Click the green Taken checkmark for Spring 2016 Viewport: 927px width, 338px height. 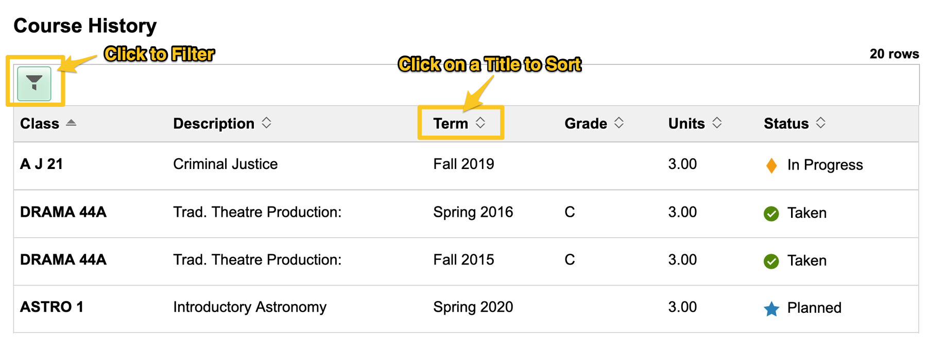point(771,214)
